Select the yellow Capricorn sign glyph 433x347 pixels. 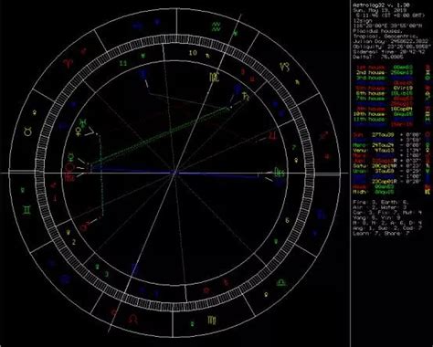point(285,67)
